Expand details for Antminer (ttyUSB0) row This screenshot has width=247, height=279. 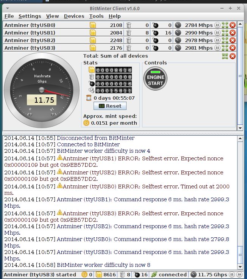pos(225,25)
